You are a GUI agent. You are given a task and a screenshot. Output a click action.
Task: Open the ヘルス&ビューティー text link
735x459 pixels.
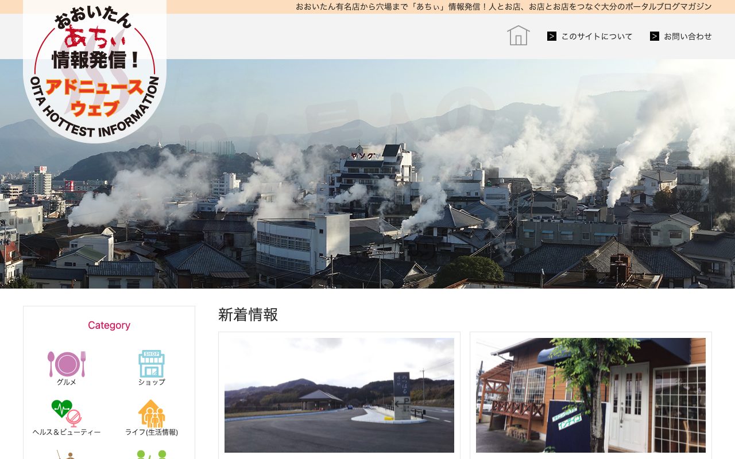click(x=67, y=432)
